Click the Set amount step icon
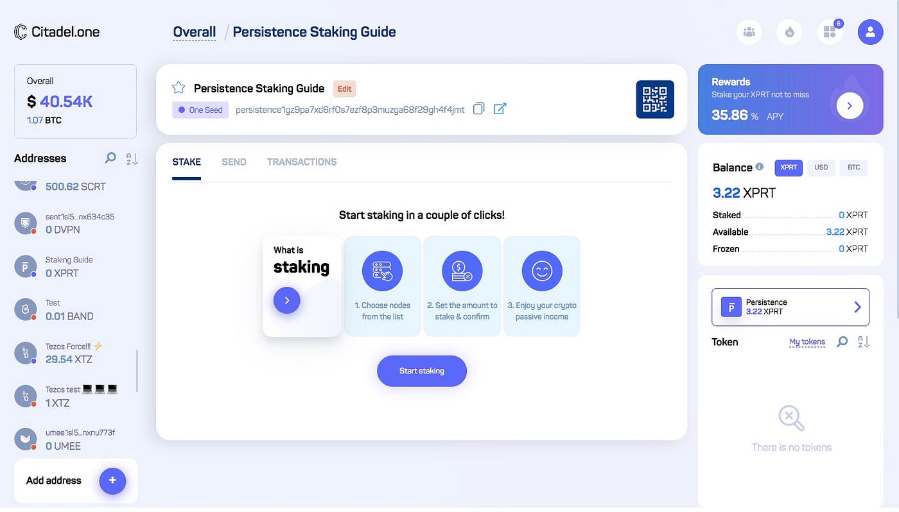Screen dimensions: 899x512 coord(462,271)
